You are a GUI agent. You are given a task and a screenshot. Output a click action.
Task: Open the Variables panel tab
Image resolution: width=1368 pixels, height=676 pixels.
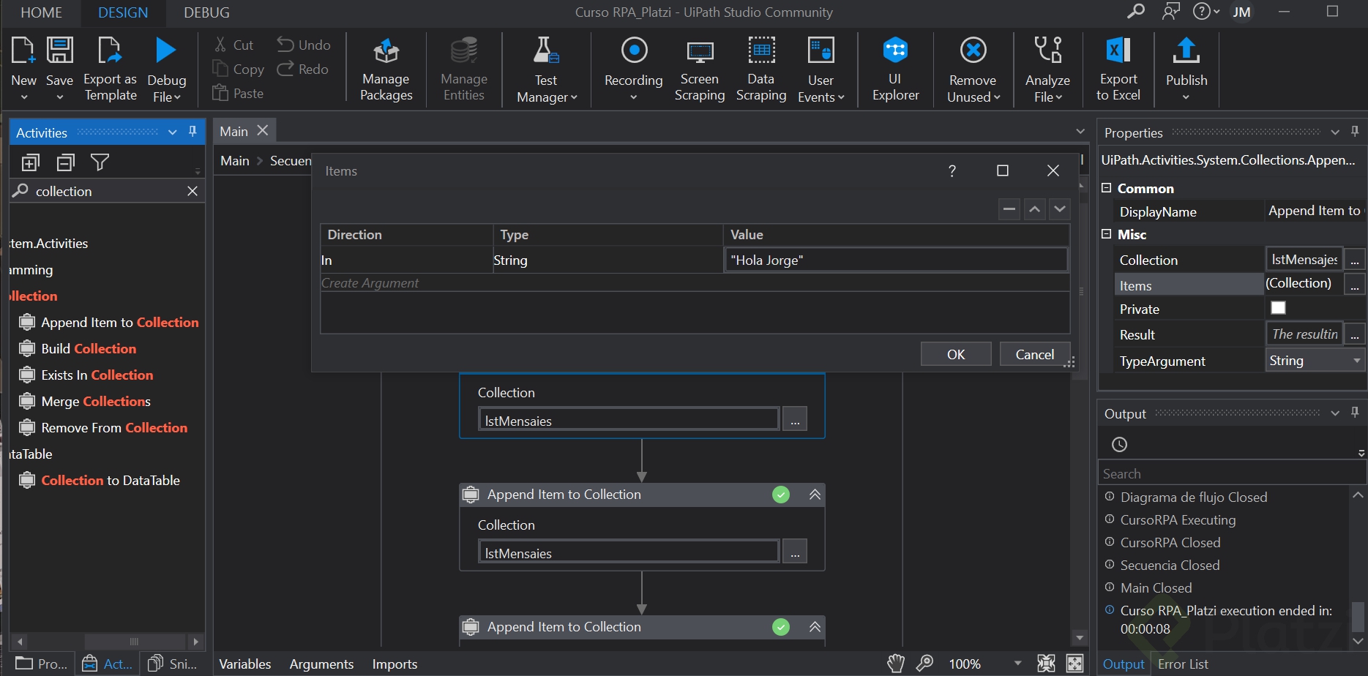pos(245,664)
